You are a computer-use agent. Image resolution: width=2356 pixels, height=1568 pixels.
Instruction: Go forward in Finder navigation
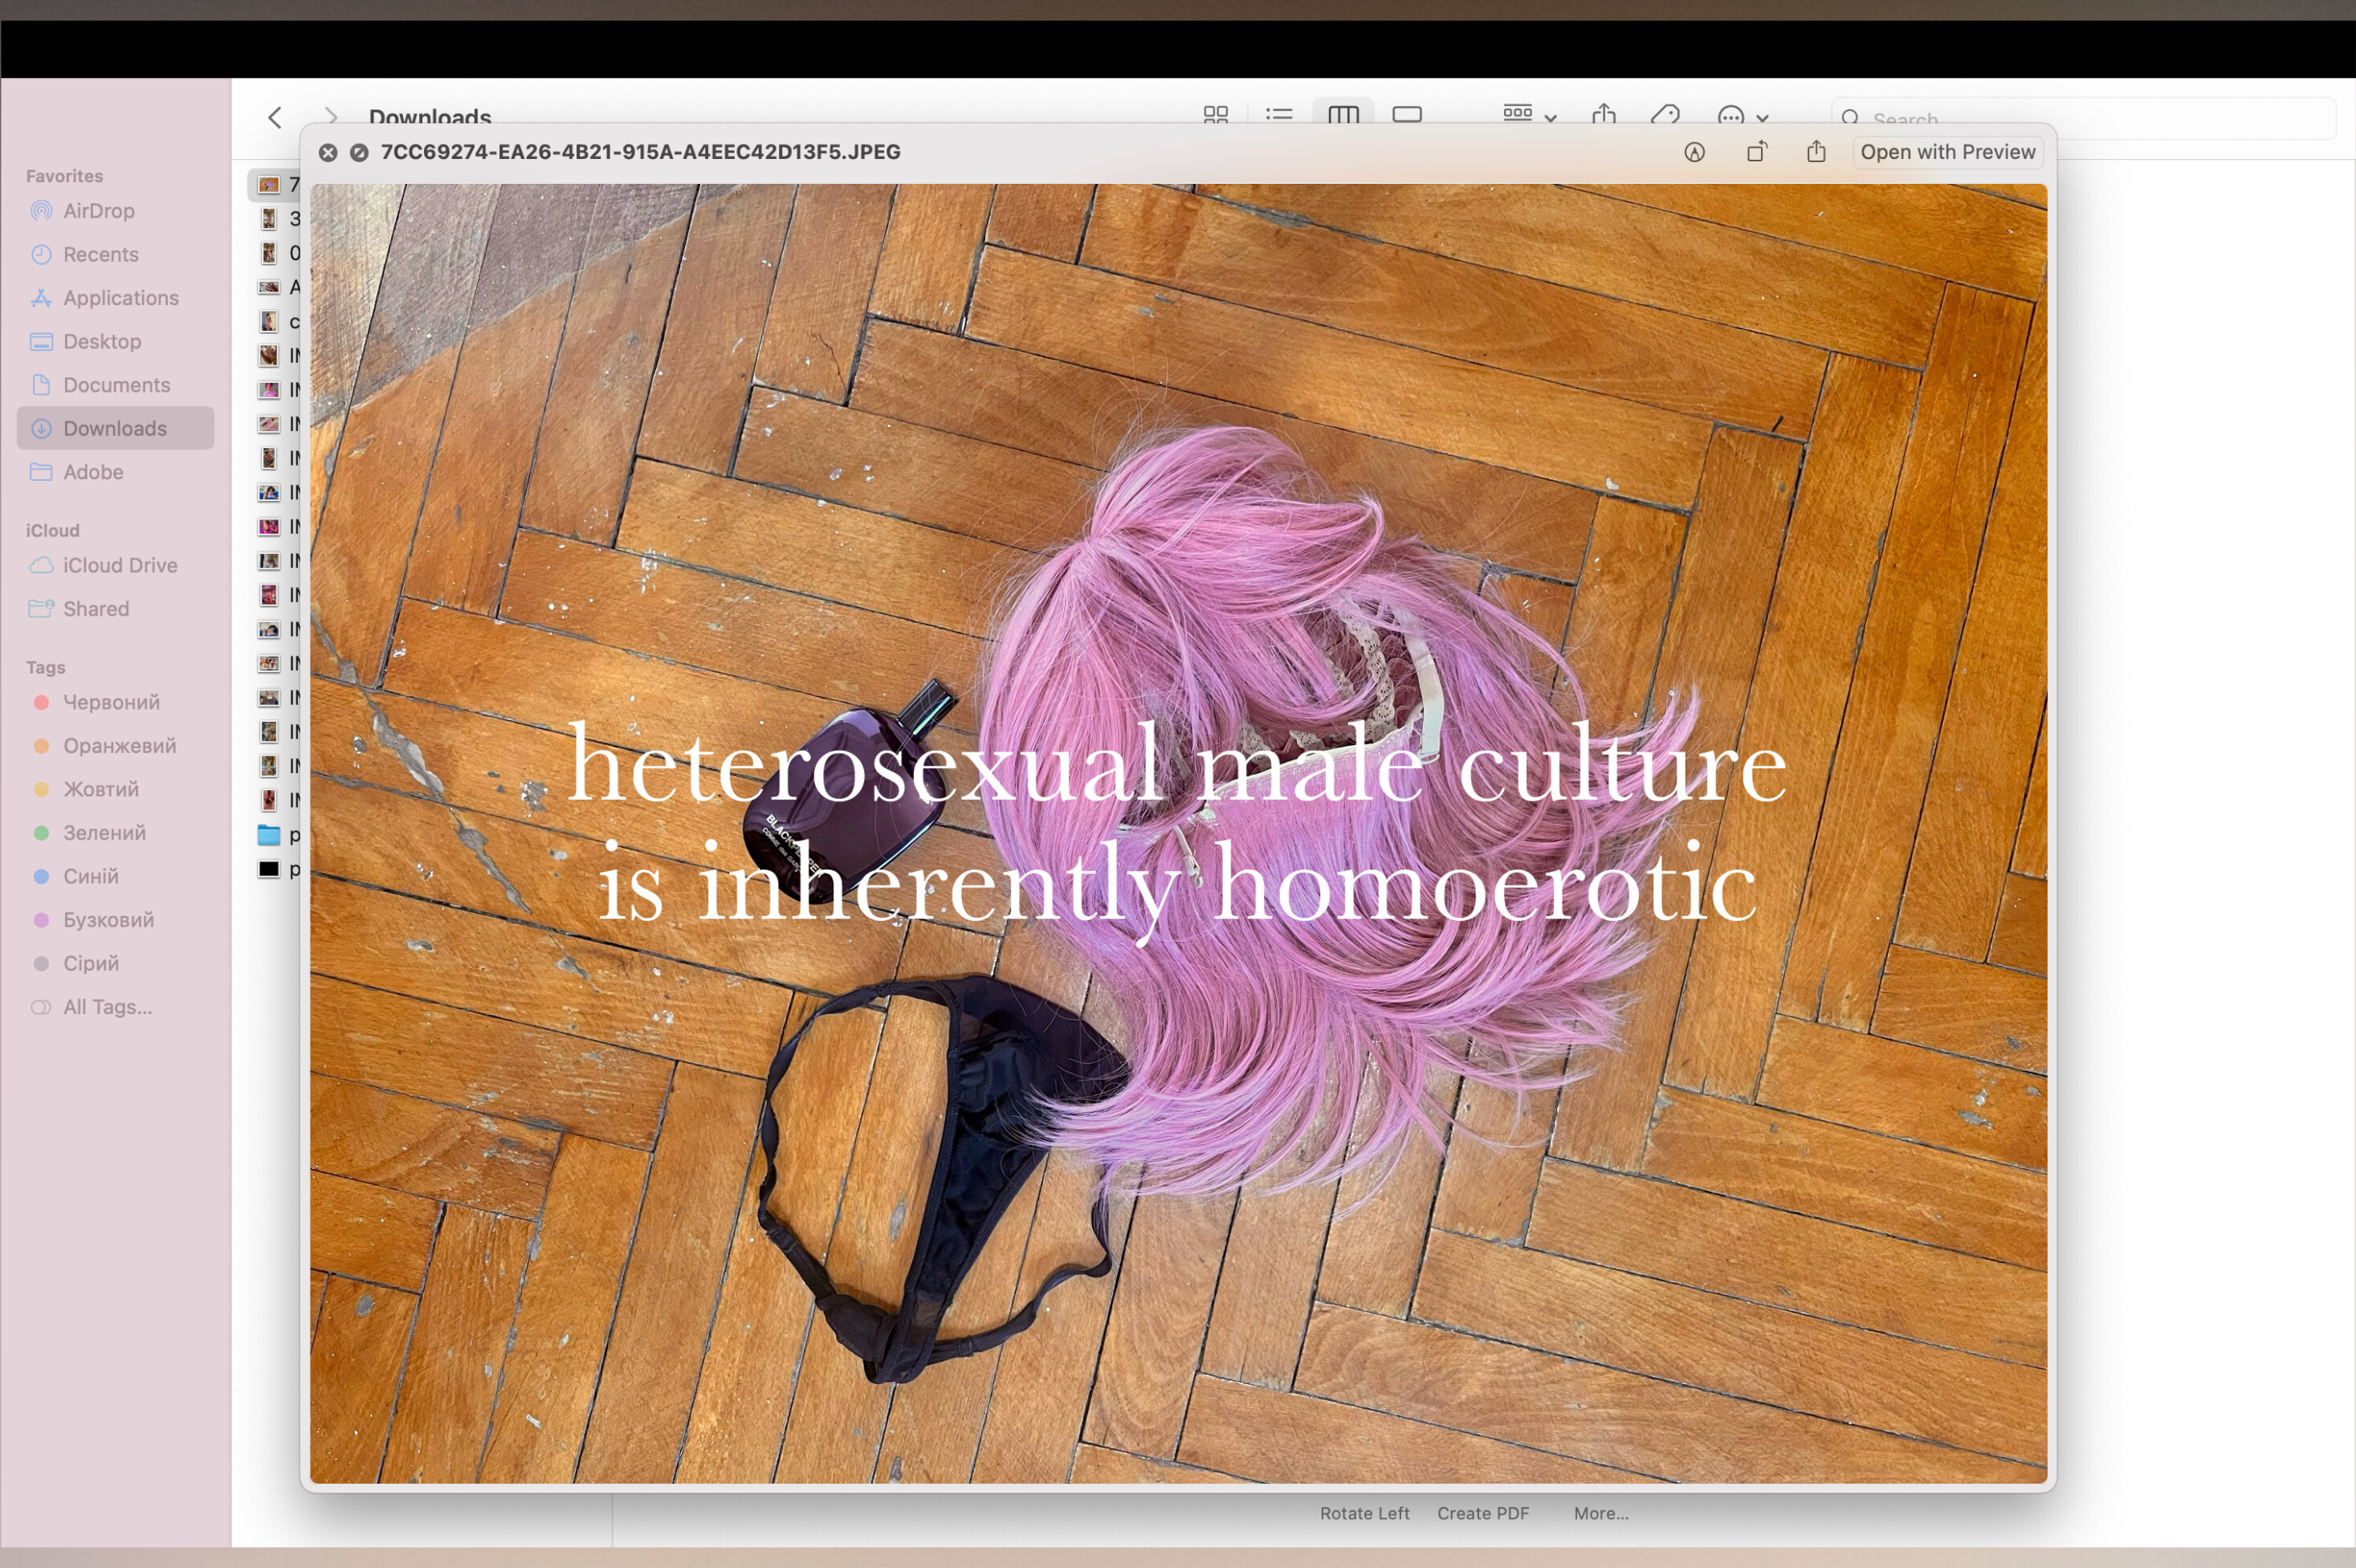pos(331,117)
